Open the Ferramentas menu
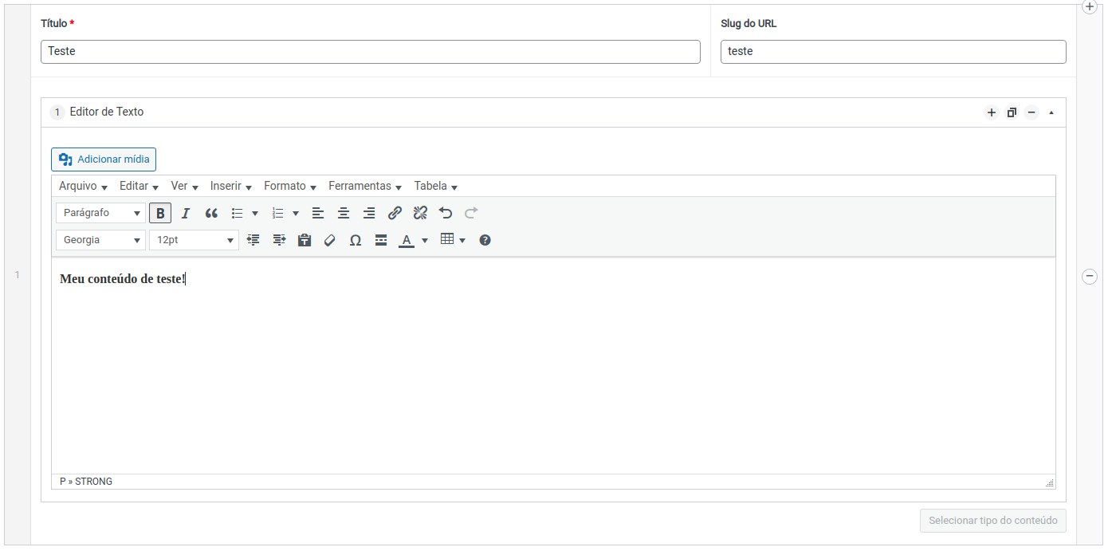The height and width of the screenshot is (551, 1108). pyautogui.click(x=364, y=187)
